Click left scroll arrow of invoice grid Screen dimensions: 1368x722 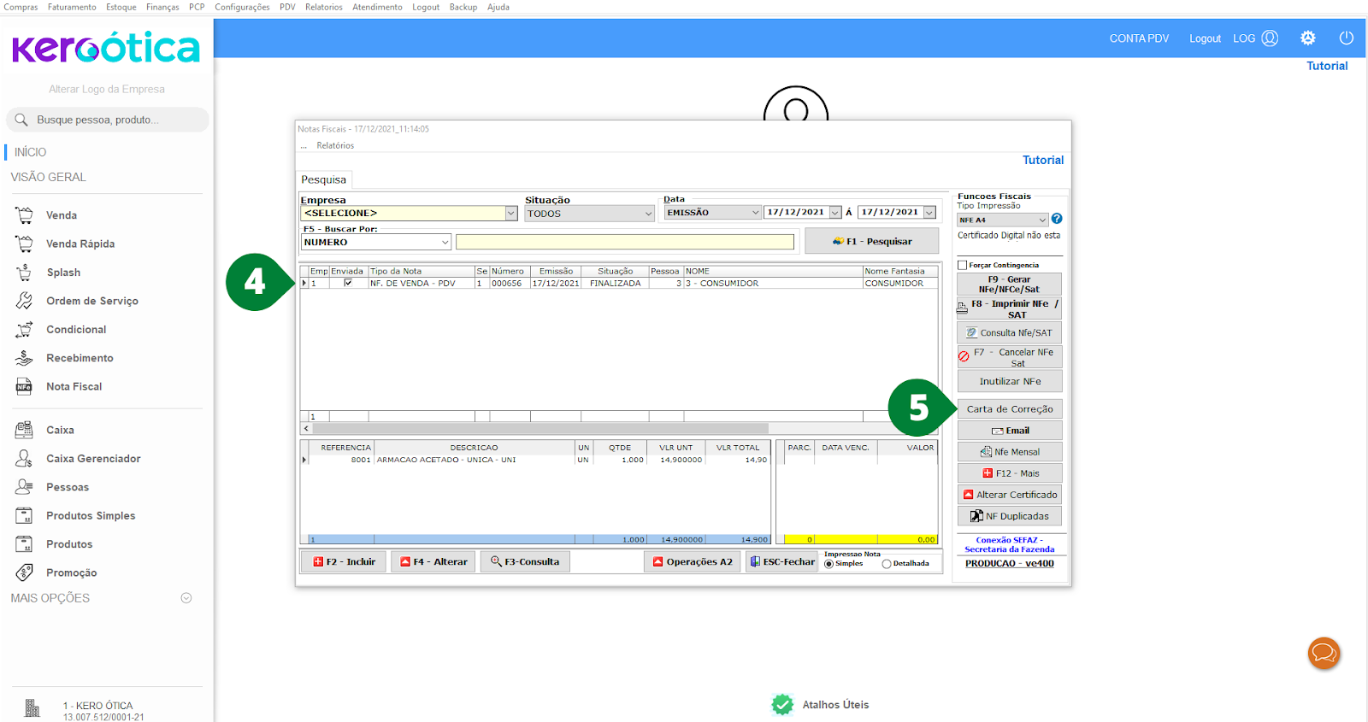click(x=306, y=428)
